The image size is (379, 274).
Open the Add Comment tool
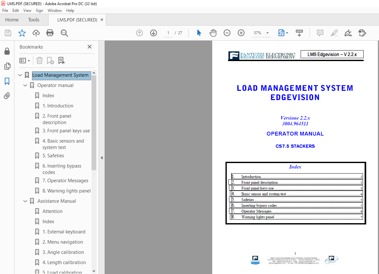click(x=320, y=33)
